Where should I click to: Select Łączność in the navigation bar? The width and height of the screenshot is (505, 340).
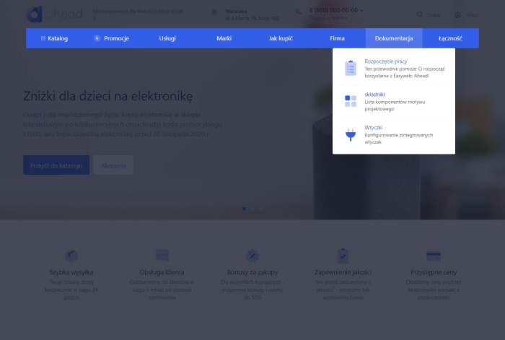tap(450, 38)
